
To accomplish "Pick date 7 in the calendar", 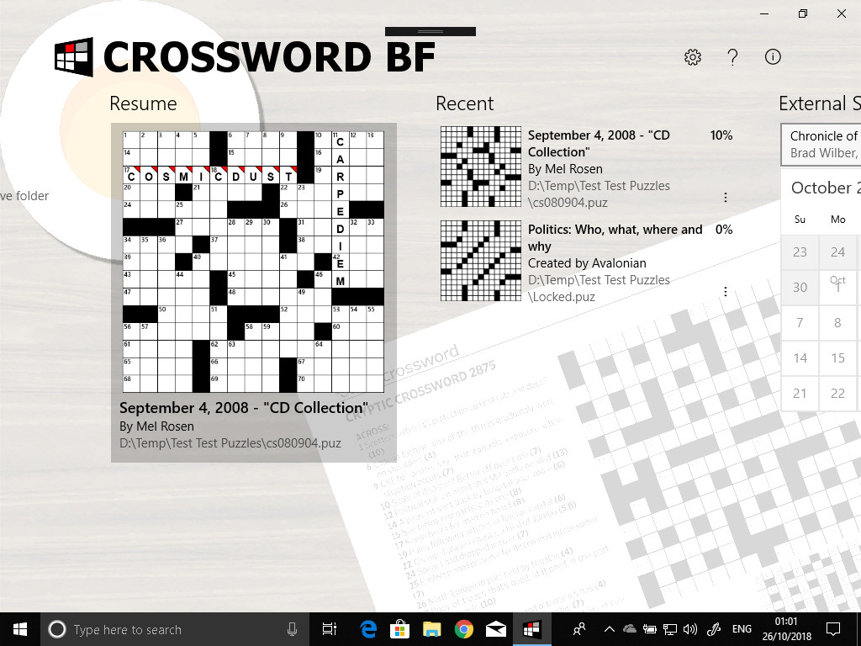I will tap(800, 322).
